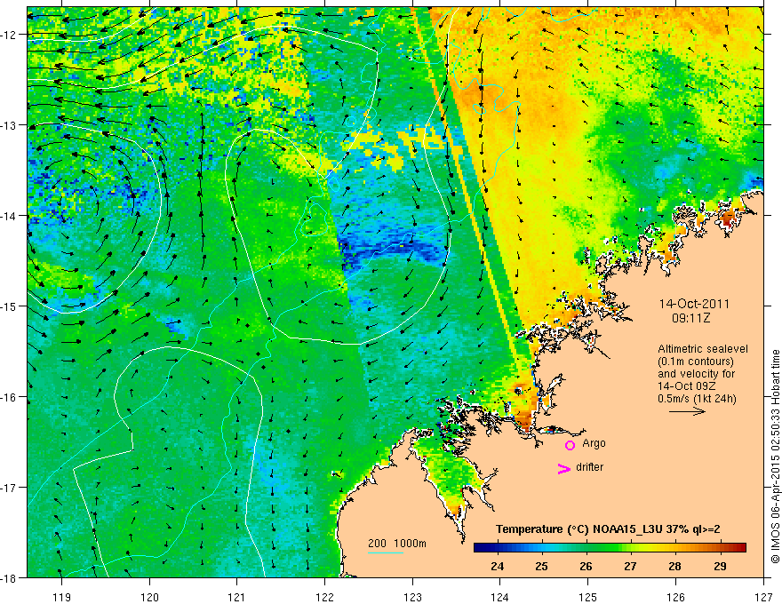Click latitude axis label '-12'
The image size is (782, 604).
point(10,35)
